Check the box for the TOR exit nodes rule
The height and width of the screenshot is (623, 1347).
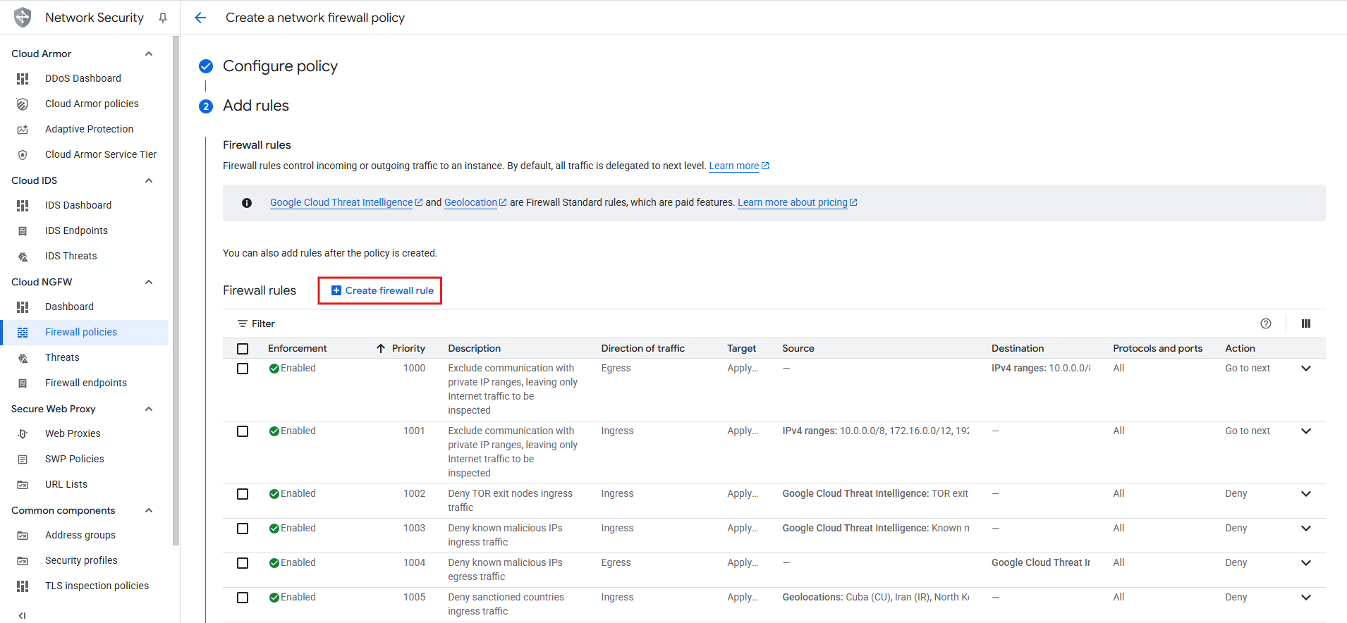tap(243, 494)
